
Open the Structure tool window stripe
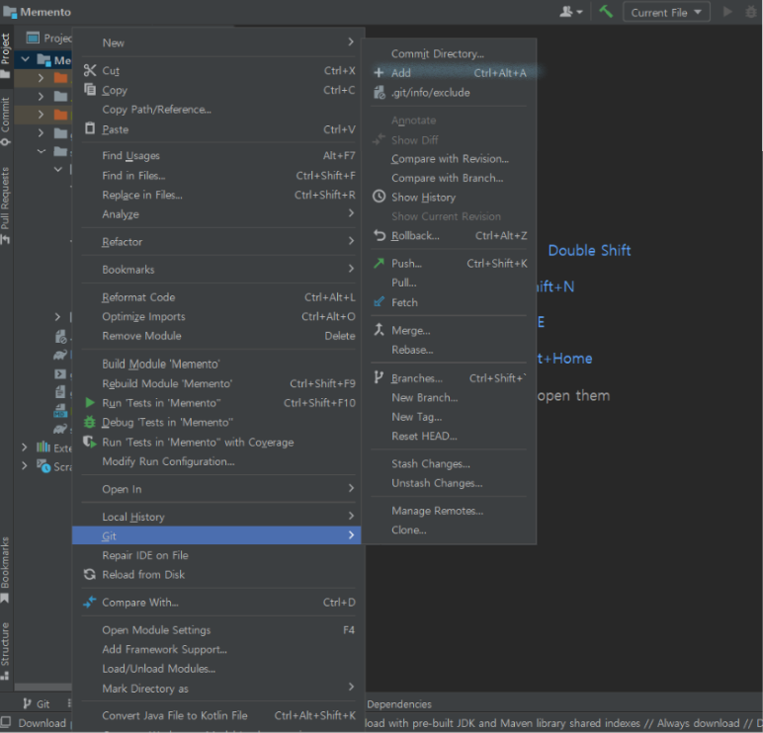pos(5,650)
